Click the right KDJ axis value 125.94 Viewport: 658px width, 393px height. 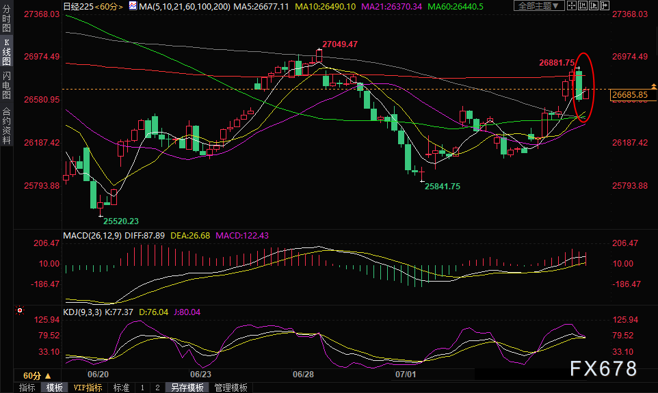625,320
